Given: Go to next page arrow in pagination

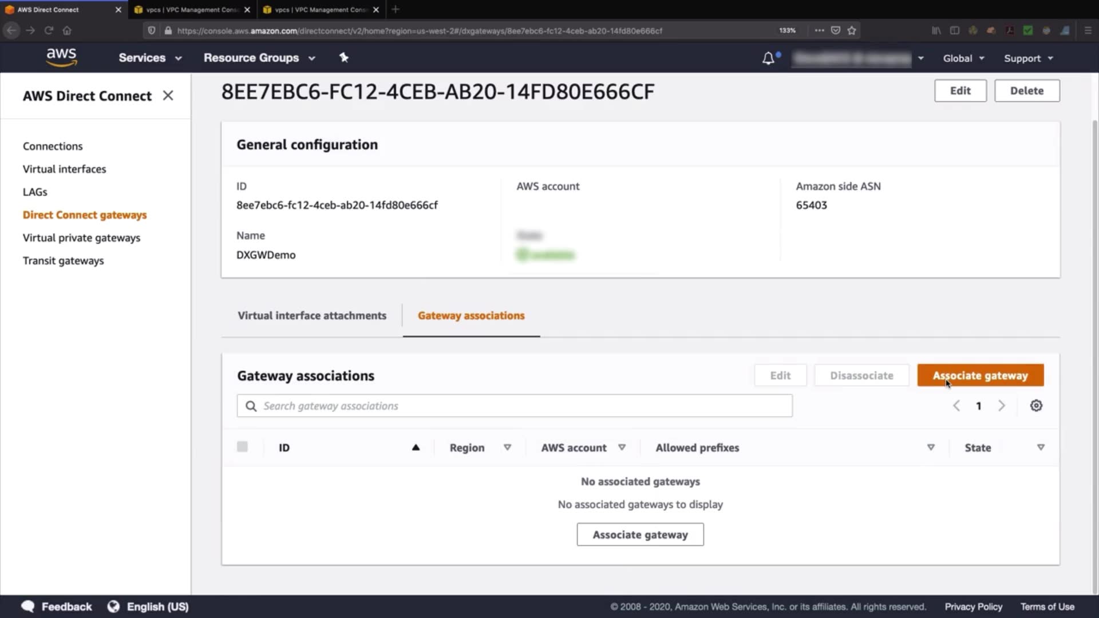Looking at the screenshot, I should pos(1002,406).
